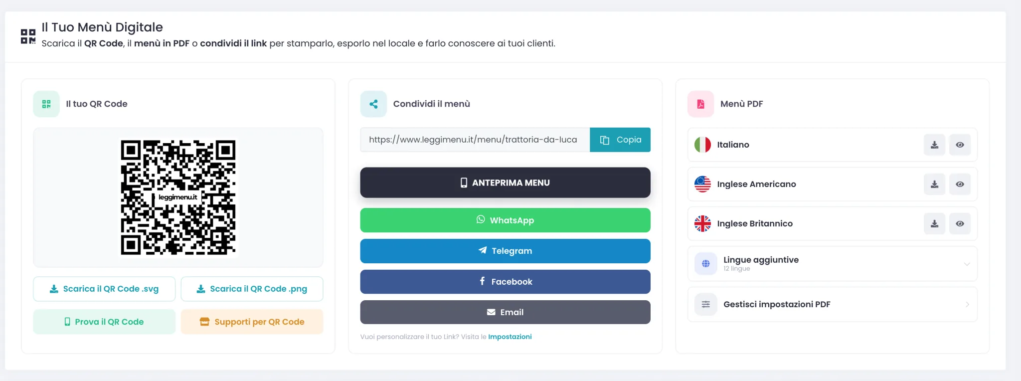Expand the Lingue aggiuntive chevron
This screenshot has width=1021, height=381.
pos(967,264)
